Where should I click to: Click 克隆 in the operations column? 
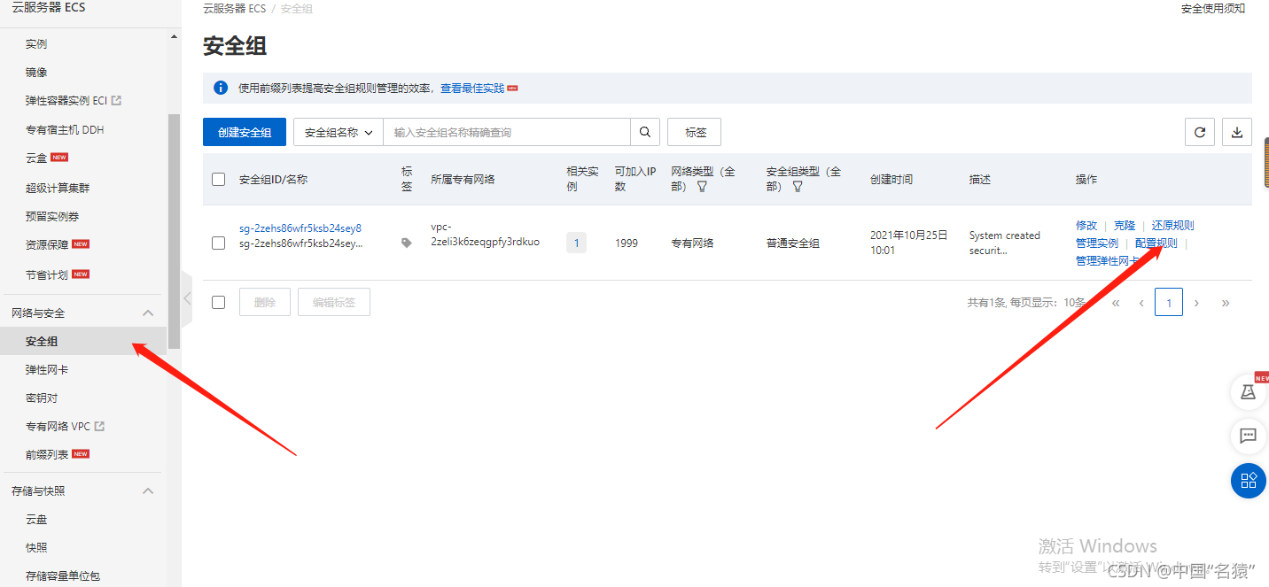pyautogui.click(x=1125, y=225)
